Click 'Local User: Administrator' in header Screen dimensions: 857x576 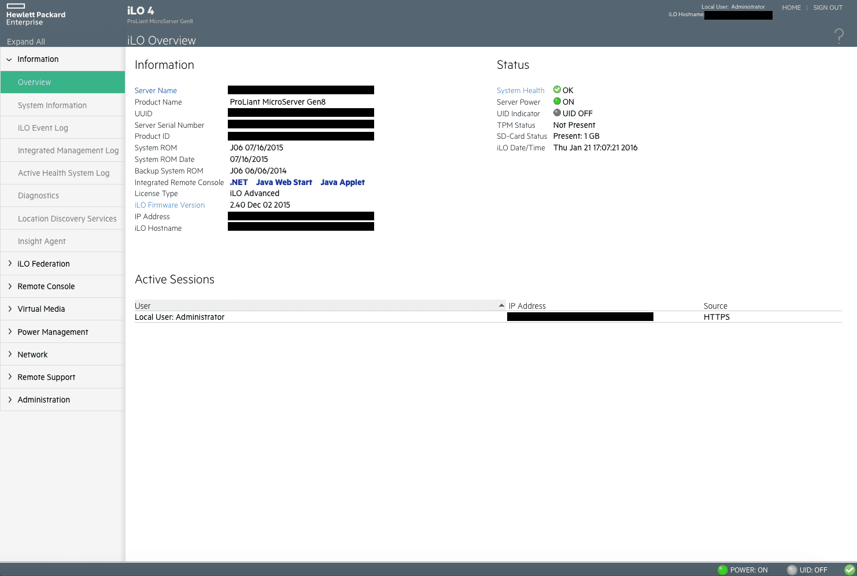(x=733, y=7)
